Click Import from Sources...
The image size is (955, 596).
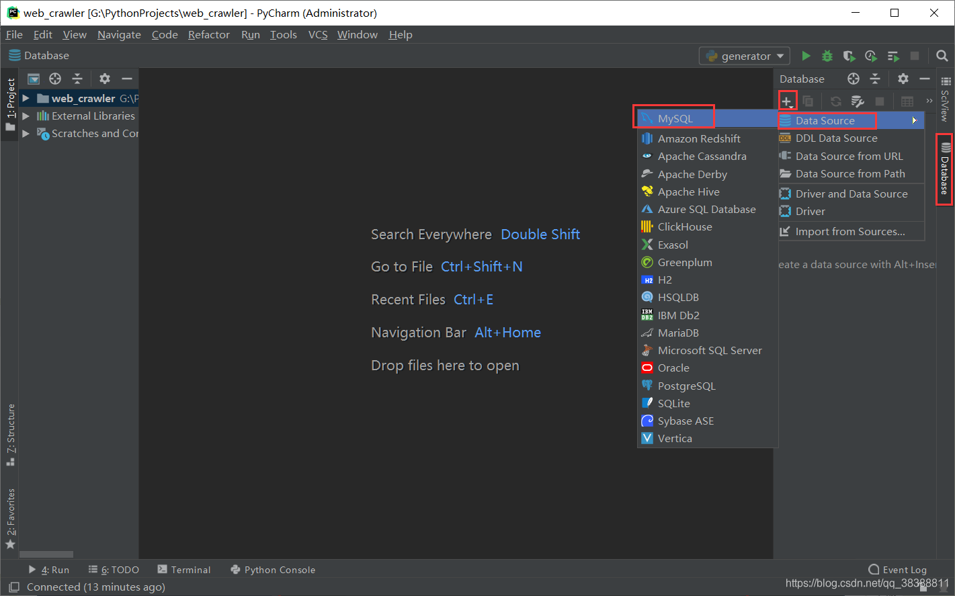[852, 231]
